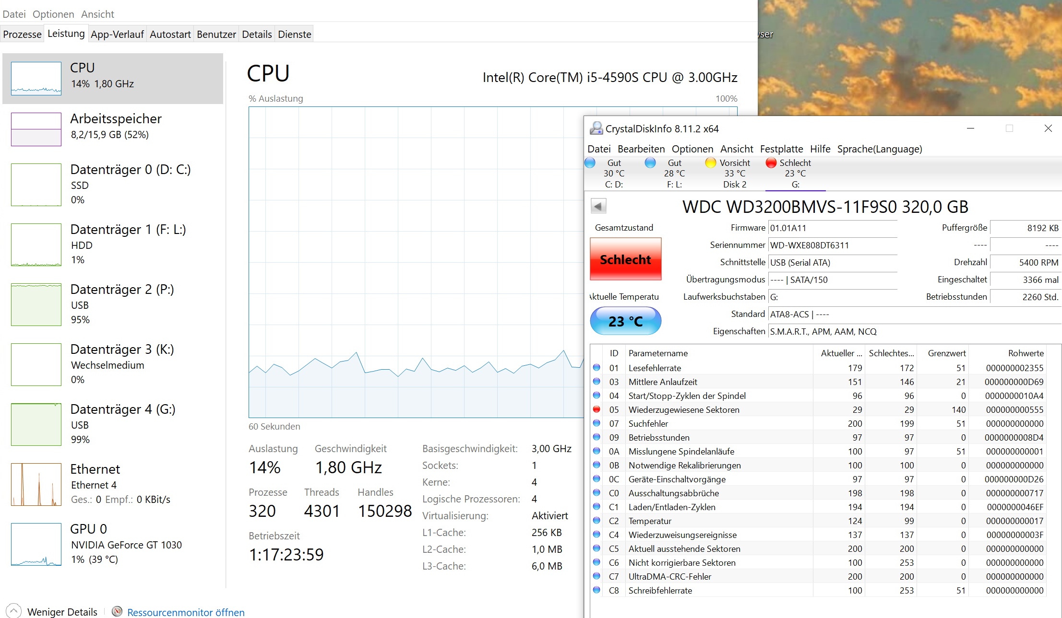The width and height of the screenshot is (1062, 618).
Task: Click the red Schlecht health status button
Action: (x=625, y=259)
